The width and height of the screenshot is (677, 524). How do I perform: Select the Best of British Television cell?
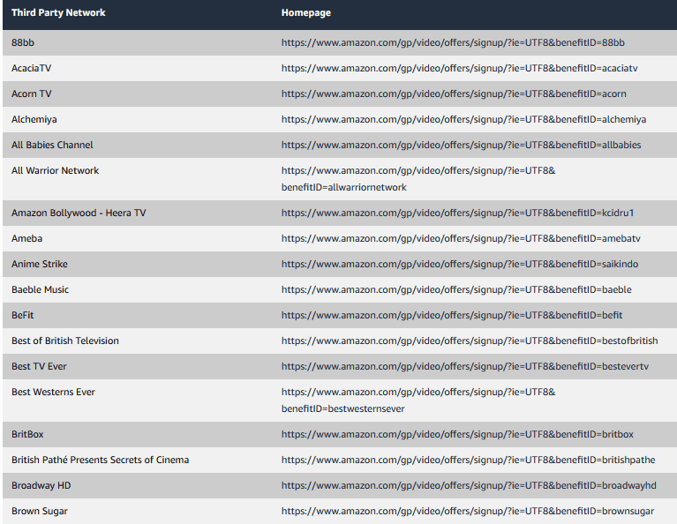coord(65,341)
